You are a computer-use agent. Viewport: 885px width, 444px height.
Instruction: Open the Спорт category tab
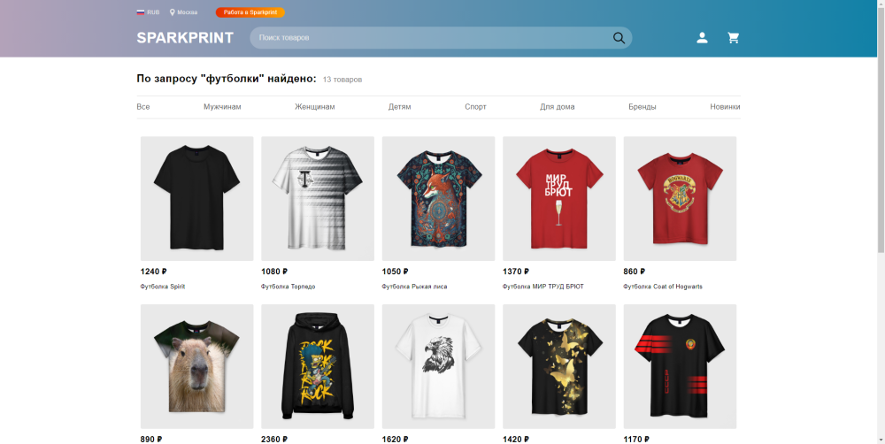click(x=475, y=107)
